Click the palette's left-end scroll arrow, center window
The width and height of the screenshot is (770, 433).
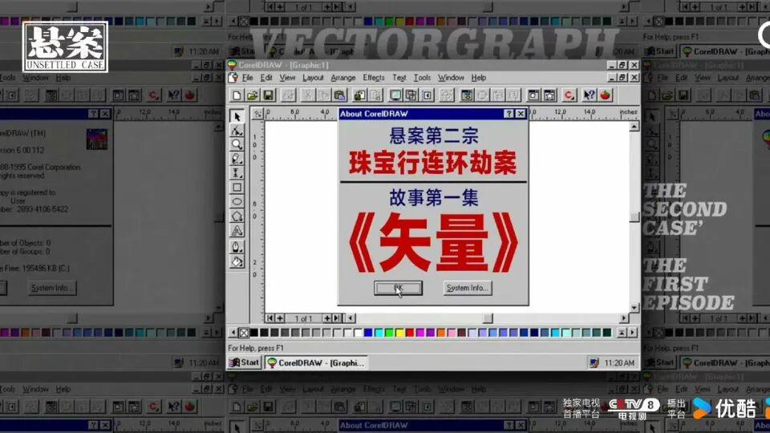[233, 333]
